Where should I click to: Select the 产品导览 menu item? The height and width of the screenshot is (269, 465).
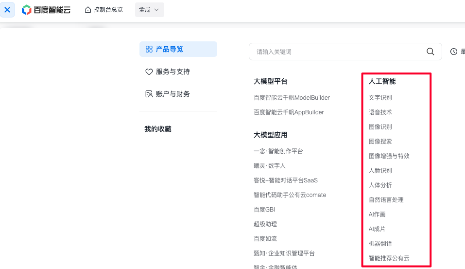coord(178,49)
